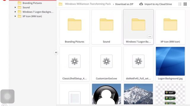Select the ClassicShellSetup file gear icon

pyautogui.click(x=75, y=61)
